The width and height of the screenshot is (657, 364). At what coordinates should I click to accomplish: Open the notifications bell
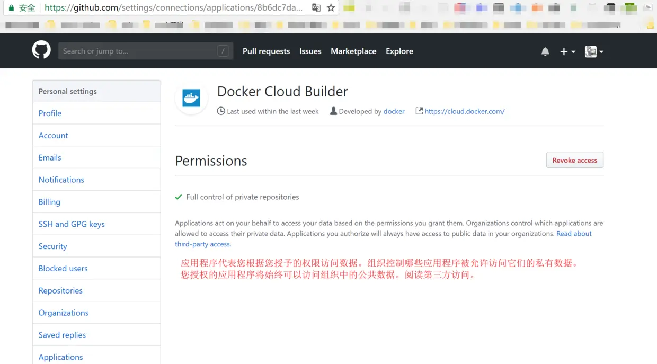(x=545, y=51)
